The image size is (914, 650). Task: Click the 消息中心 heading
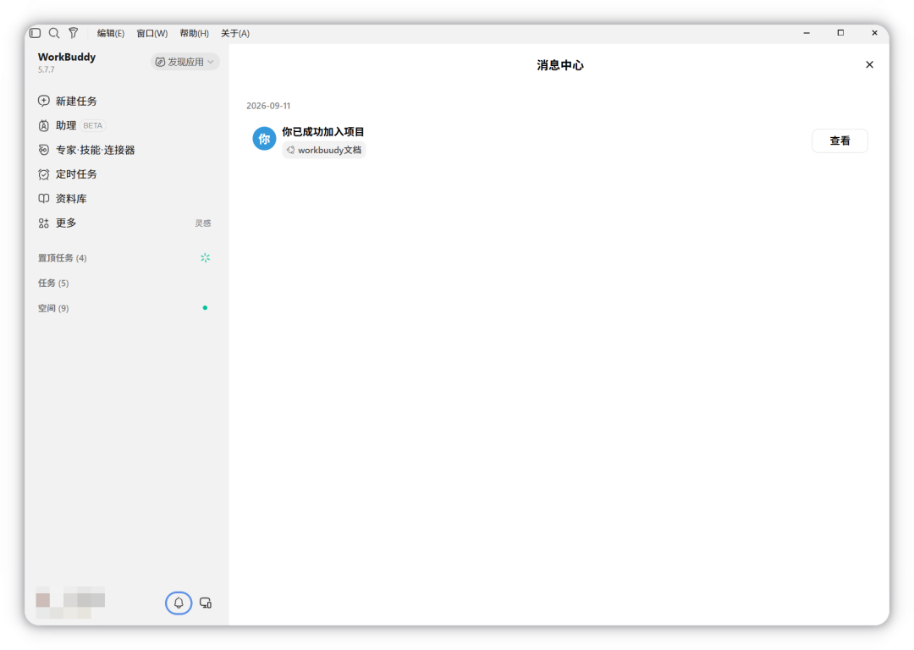(x=560, y=65)
